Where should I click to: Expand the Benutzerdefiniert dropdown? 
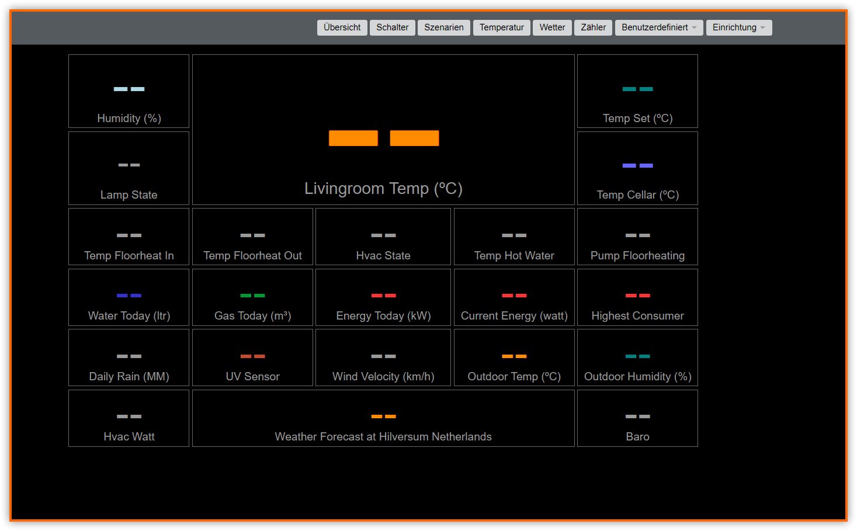[658, 27]
